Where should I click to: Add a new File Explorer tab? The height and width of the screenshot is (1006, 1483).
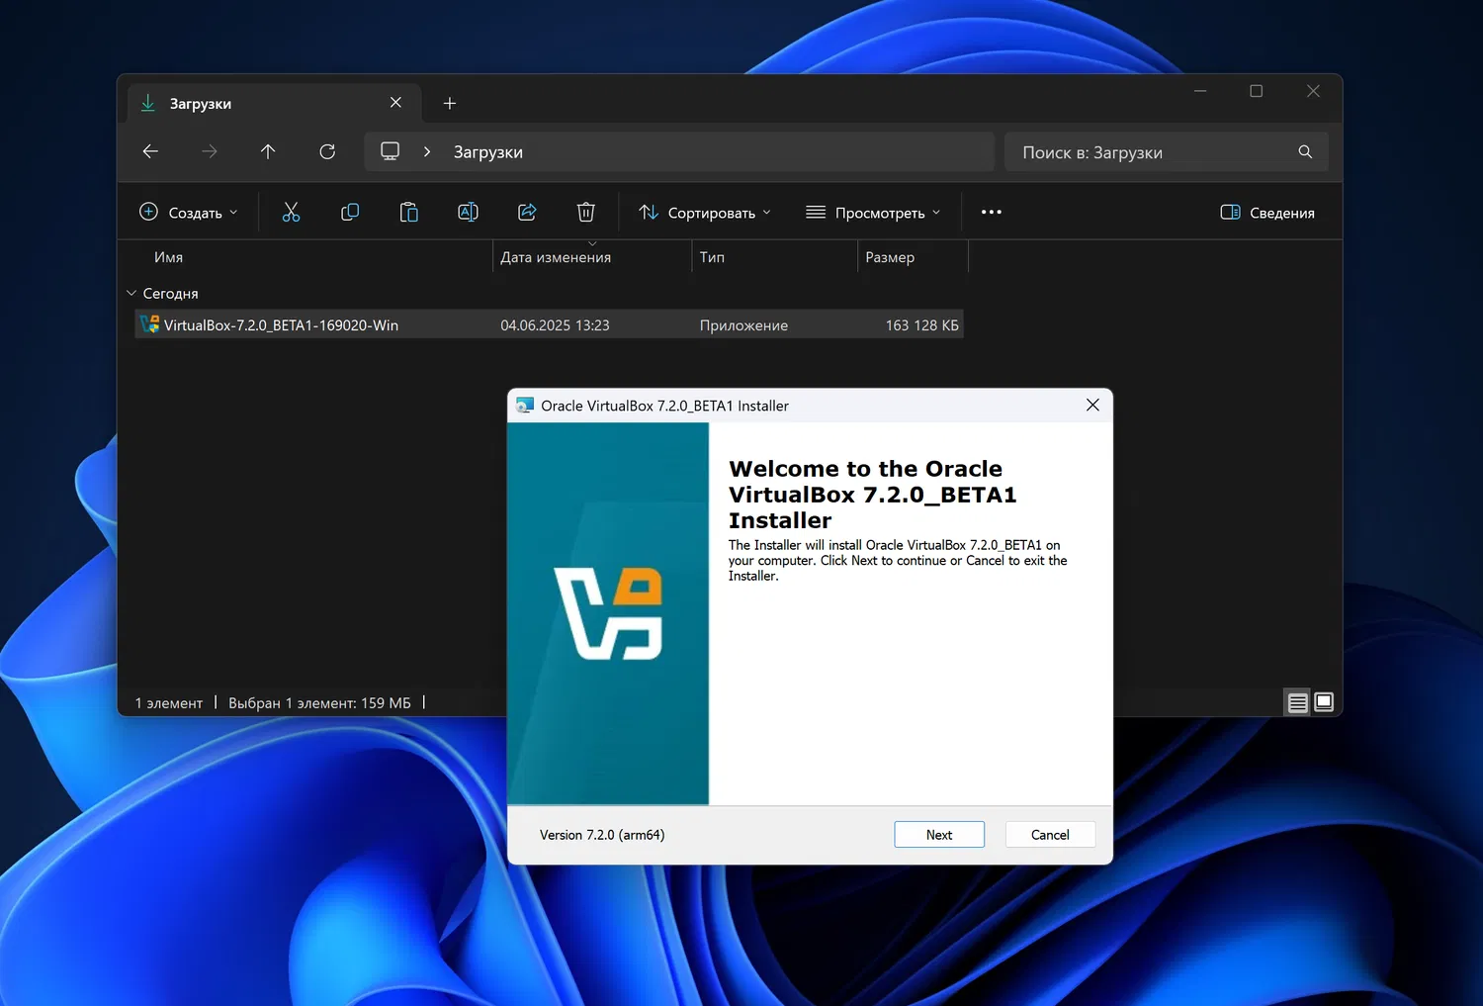tap(450, 103)
